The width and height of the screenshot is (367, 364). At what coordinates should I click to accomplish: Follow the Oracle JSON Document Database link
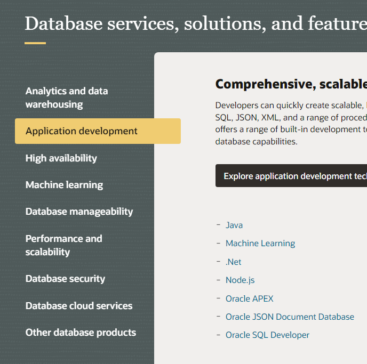[290, 317]
